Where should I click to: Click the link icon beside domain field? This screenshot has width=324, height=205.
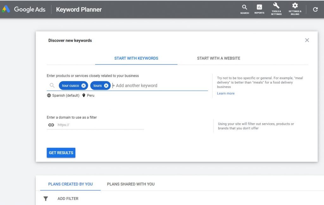[51, 125]
